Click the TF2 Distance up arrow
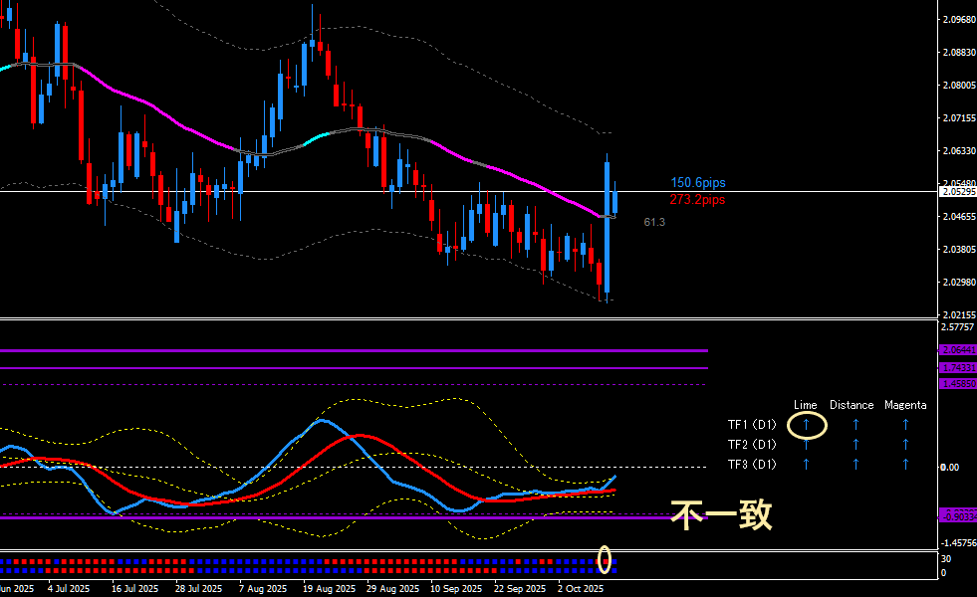 [855, 444]
